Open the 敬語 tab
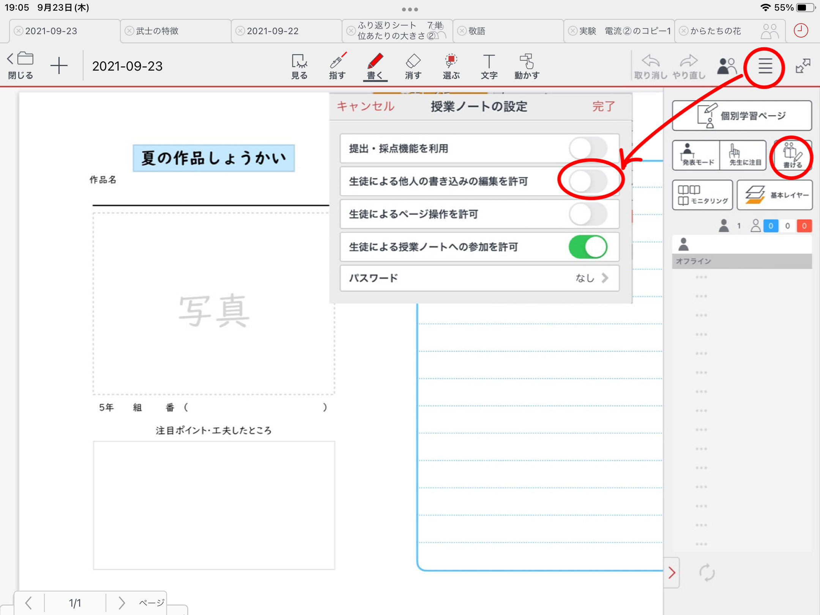This screenshot has width=820, height=615. (477, 31)
